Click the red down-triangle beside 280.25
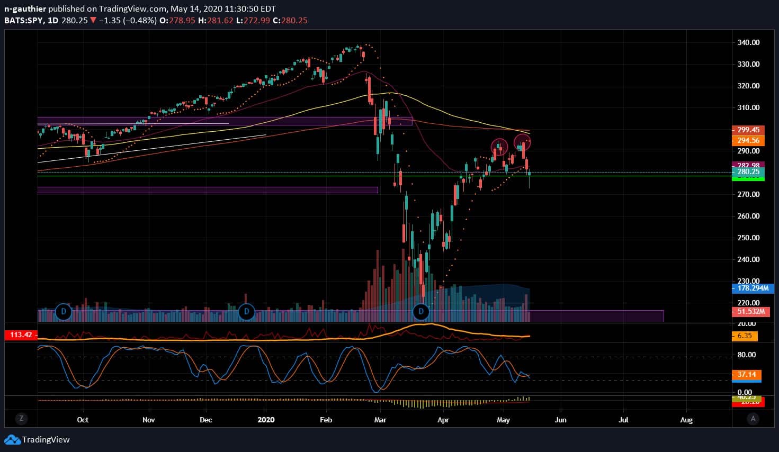Screen dimensions: 779x452 pos(93,21)
